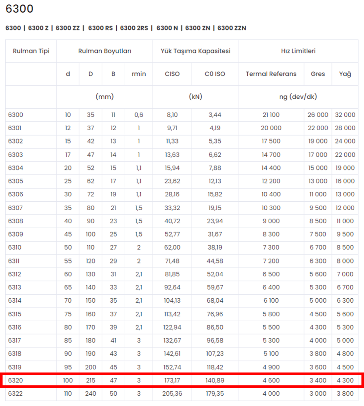Viewport: 364px width, 406px height.
Task: Click the C0 ISO column header
Action: point(215,74)
